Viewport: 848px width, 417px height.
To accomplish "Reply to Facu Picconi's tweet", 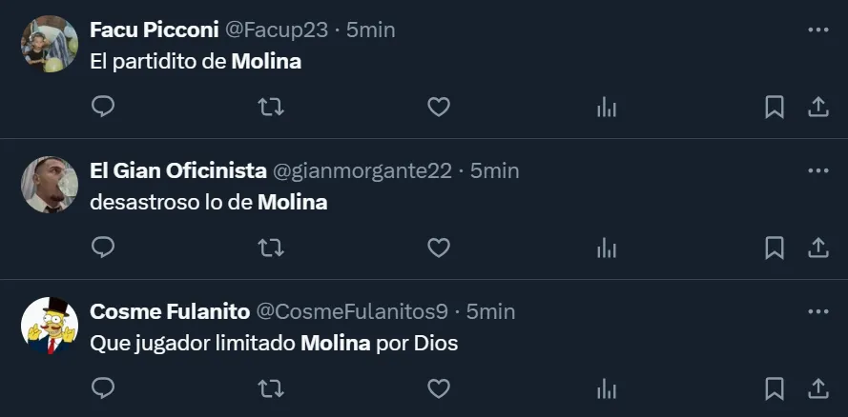I will point(103,107).
